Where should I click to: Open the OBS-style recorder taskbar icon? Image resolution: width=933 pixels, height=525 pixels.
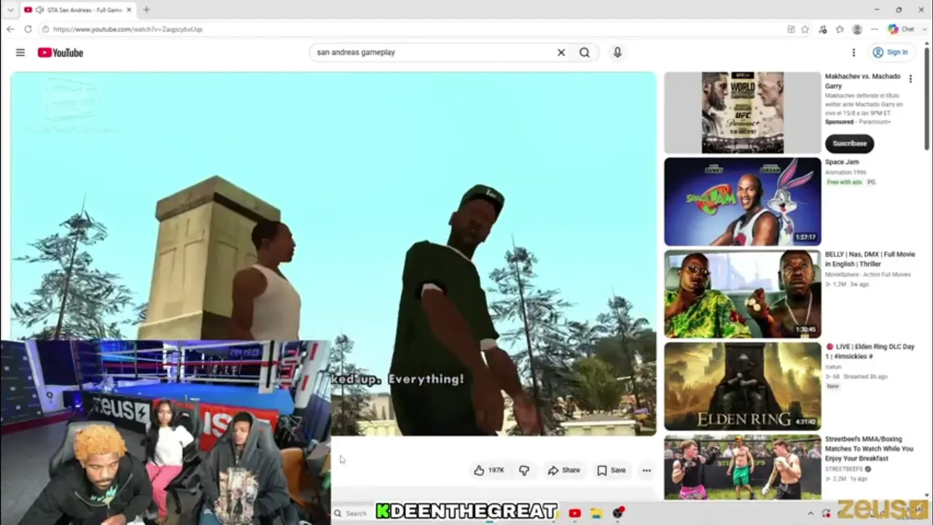coord(619,513)
